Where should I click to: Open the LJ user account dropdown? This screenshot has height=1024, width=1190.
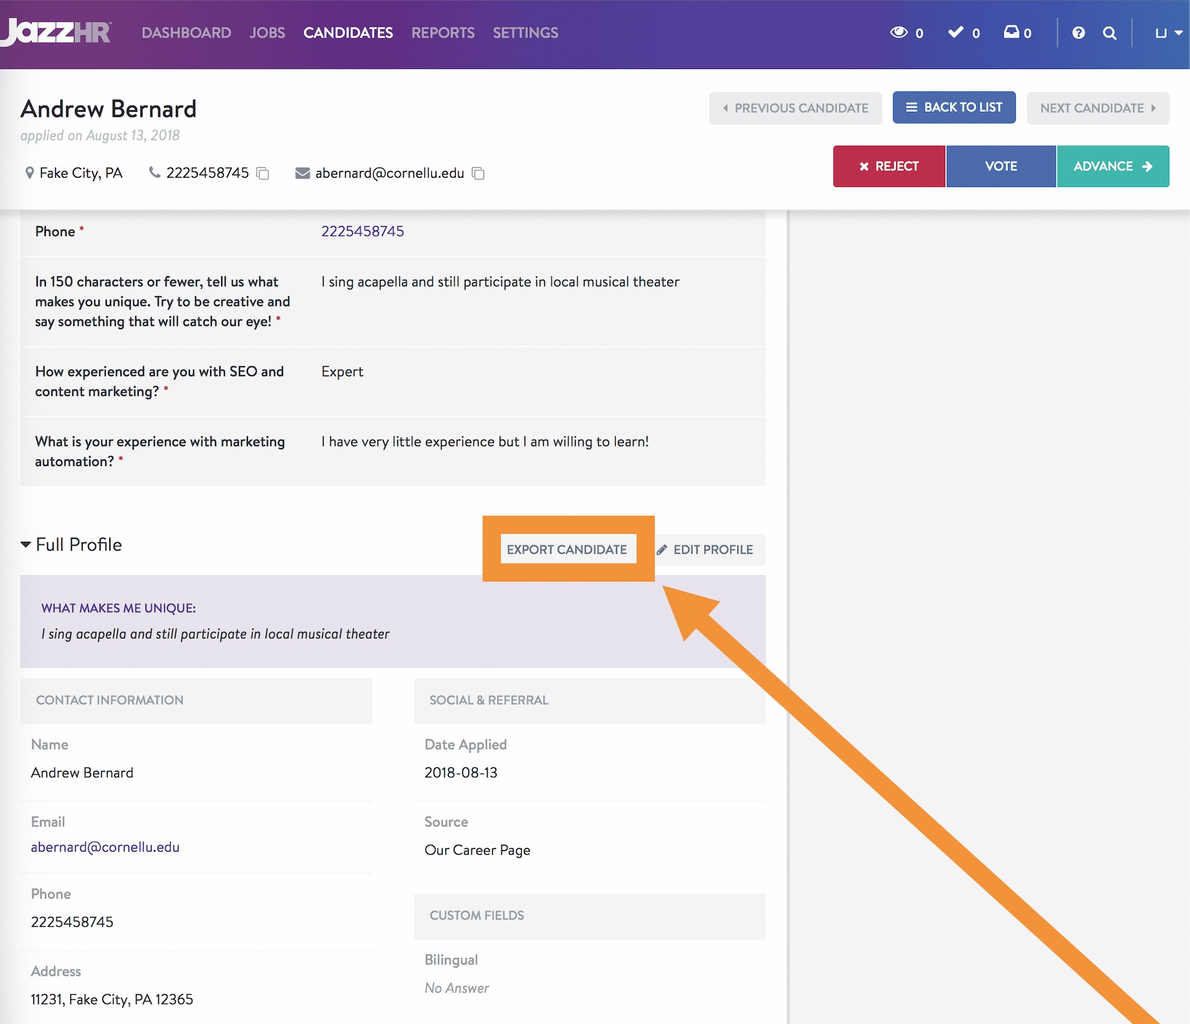click(x=1167, y=33)
